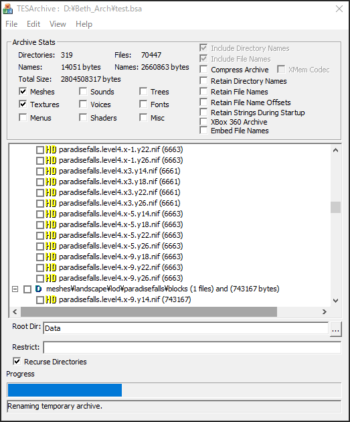The image size is (350, 422).
Task: Click the file list scroll up arrow
Action: [x=335, y=150]
